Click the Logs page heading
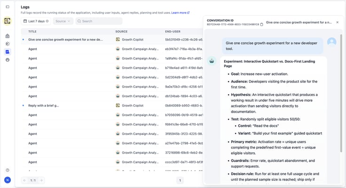The image size is (346, 188). click(x=25, y=7)
